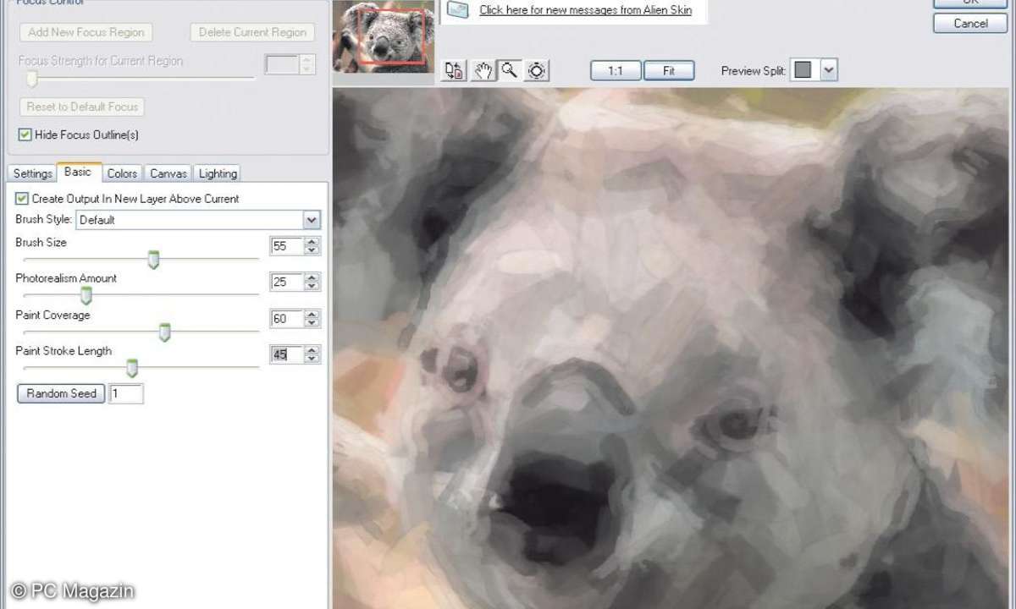Image resolution: width=1016 pixels, height=609 pixels.
Task: Open the Colors tab
Action: pos(122,173)
